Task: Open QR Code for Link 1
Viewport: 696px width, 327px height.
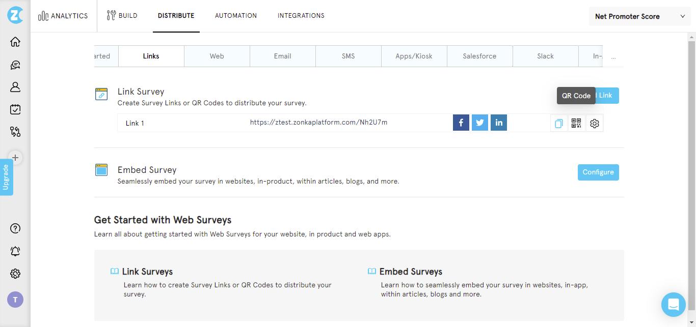Action: pyautogui.click(x=576, y=123)
